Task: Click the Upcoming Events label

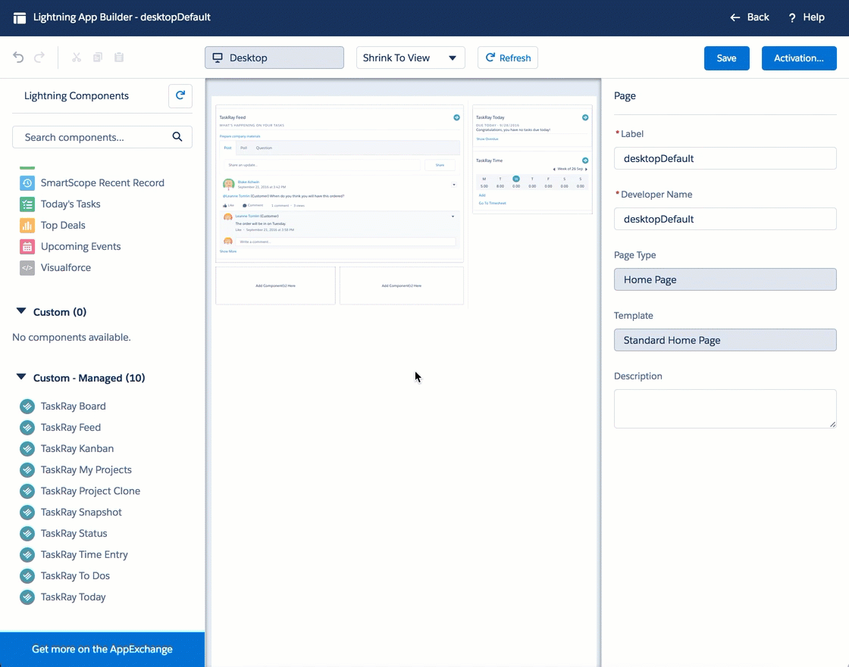Action: (80, 247)
